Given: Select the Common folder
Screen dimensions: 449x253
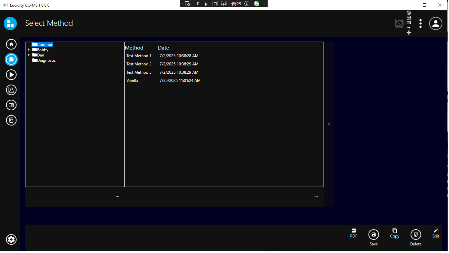Looking at the screenshot, I should point(45,45).
